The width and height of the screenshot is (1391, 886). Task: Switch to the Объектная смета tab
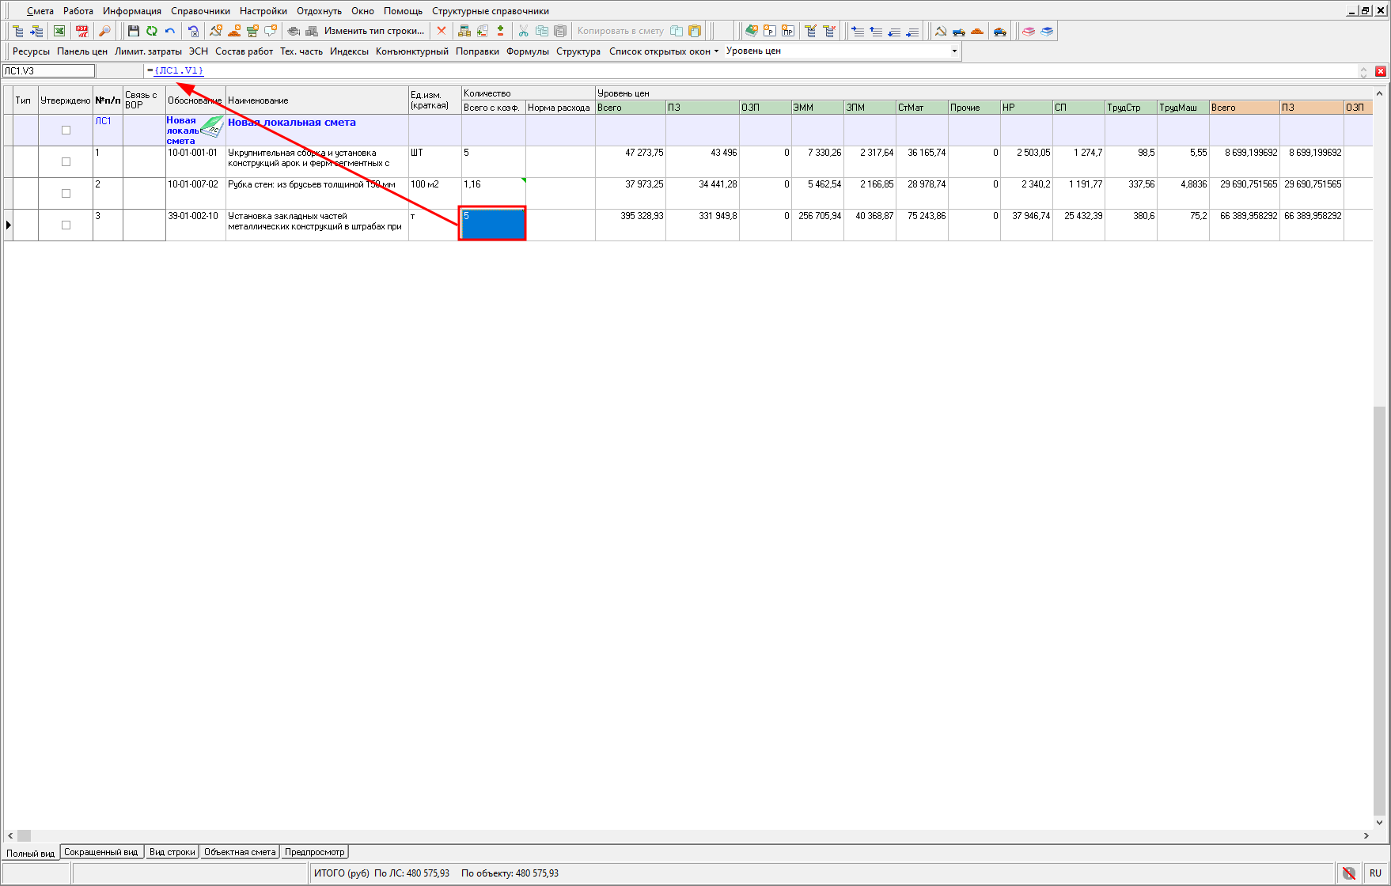240,852
